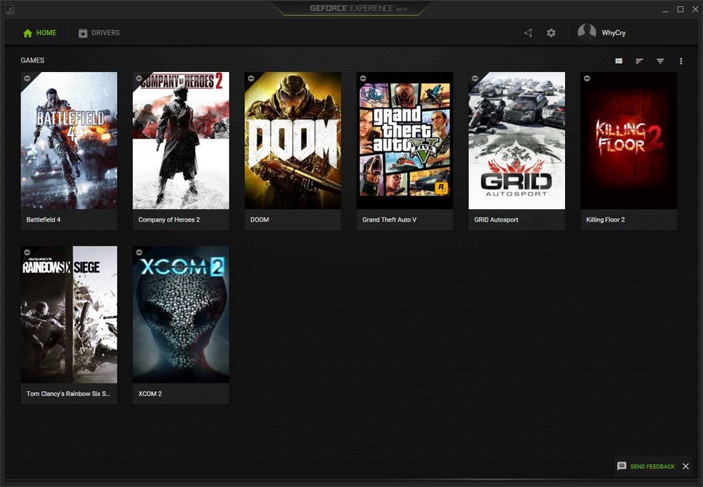Image resolution: width=703 pixels, height=487 pixels.
Task: Click the minus badge on DOOM tile
Action: (251, 78)
